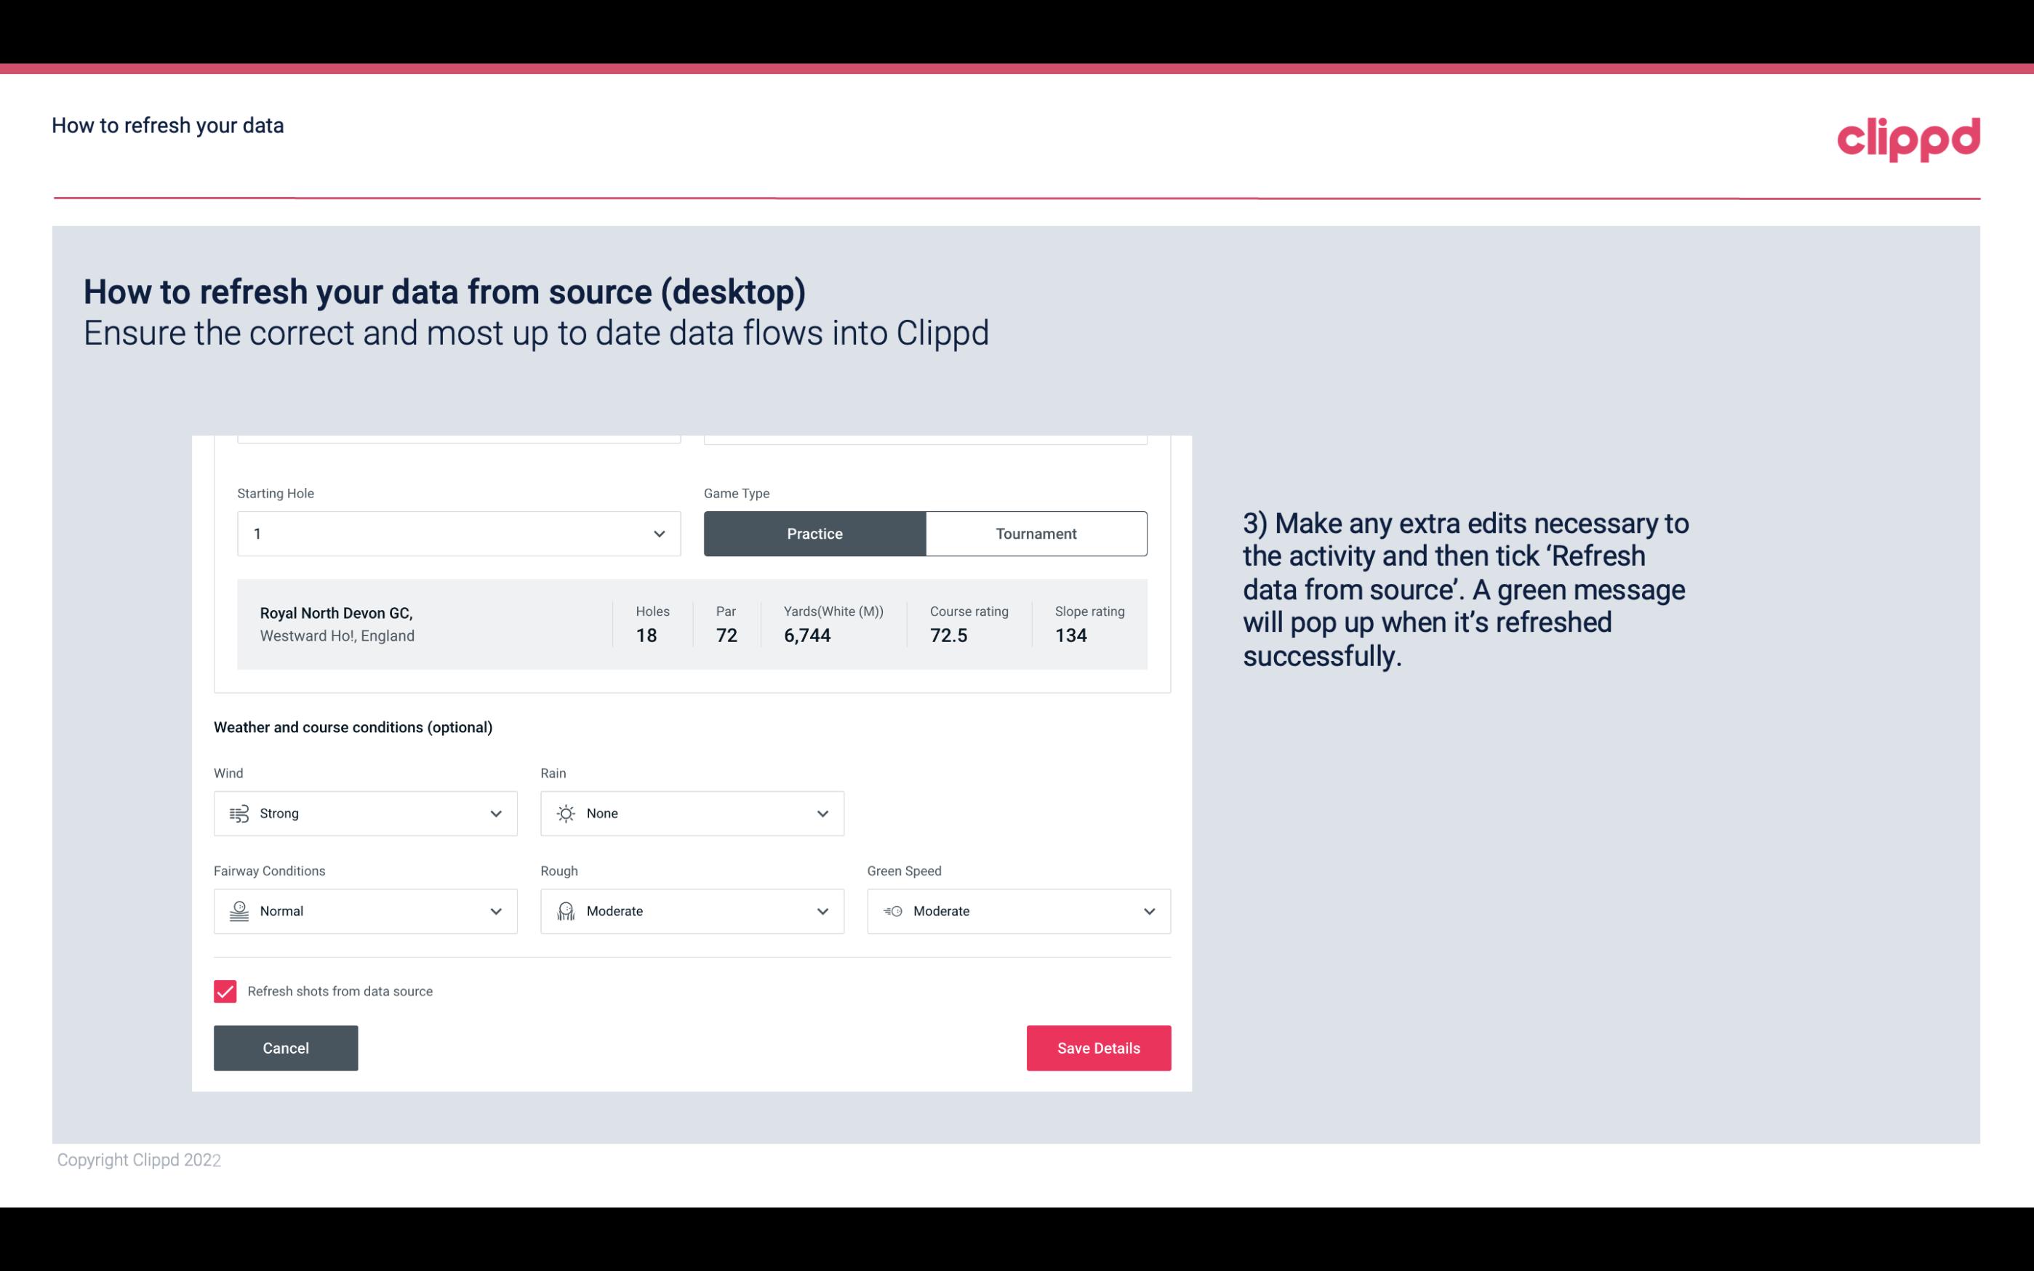Click the Clippd logo icon top right

(x=1910, y=136)
